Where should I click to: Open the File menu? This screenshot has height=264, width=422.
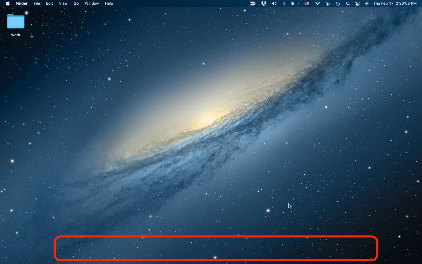[x=37, y=3]
